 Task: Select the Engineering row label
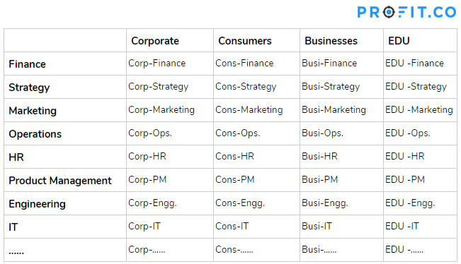37,204
